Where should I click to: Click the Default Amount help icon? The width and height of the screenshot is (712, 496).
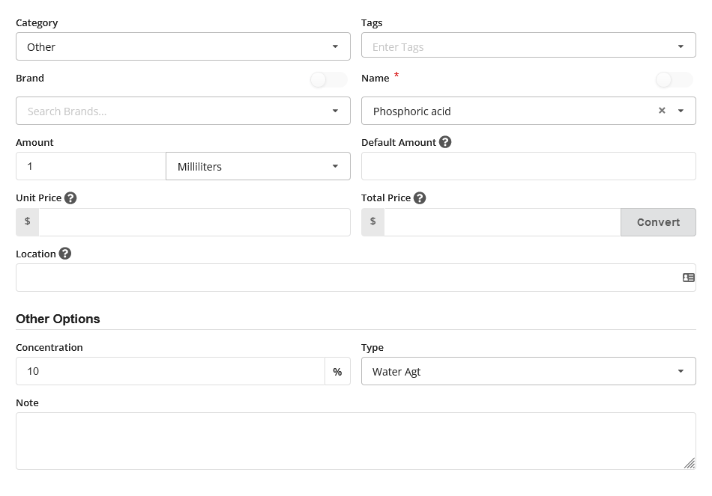tap(445, 142)
